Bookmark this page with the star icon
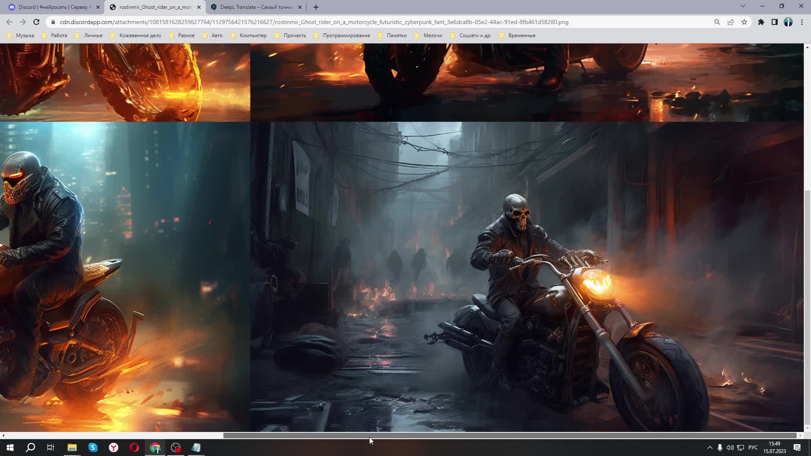Viewport: 811px width, 456px height. (744, 22)
